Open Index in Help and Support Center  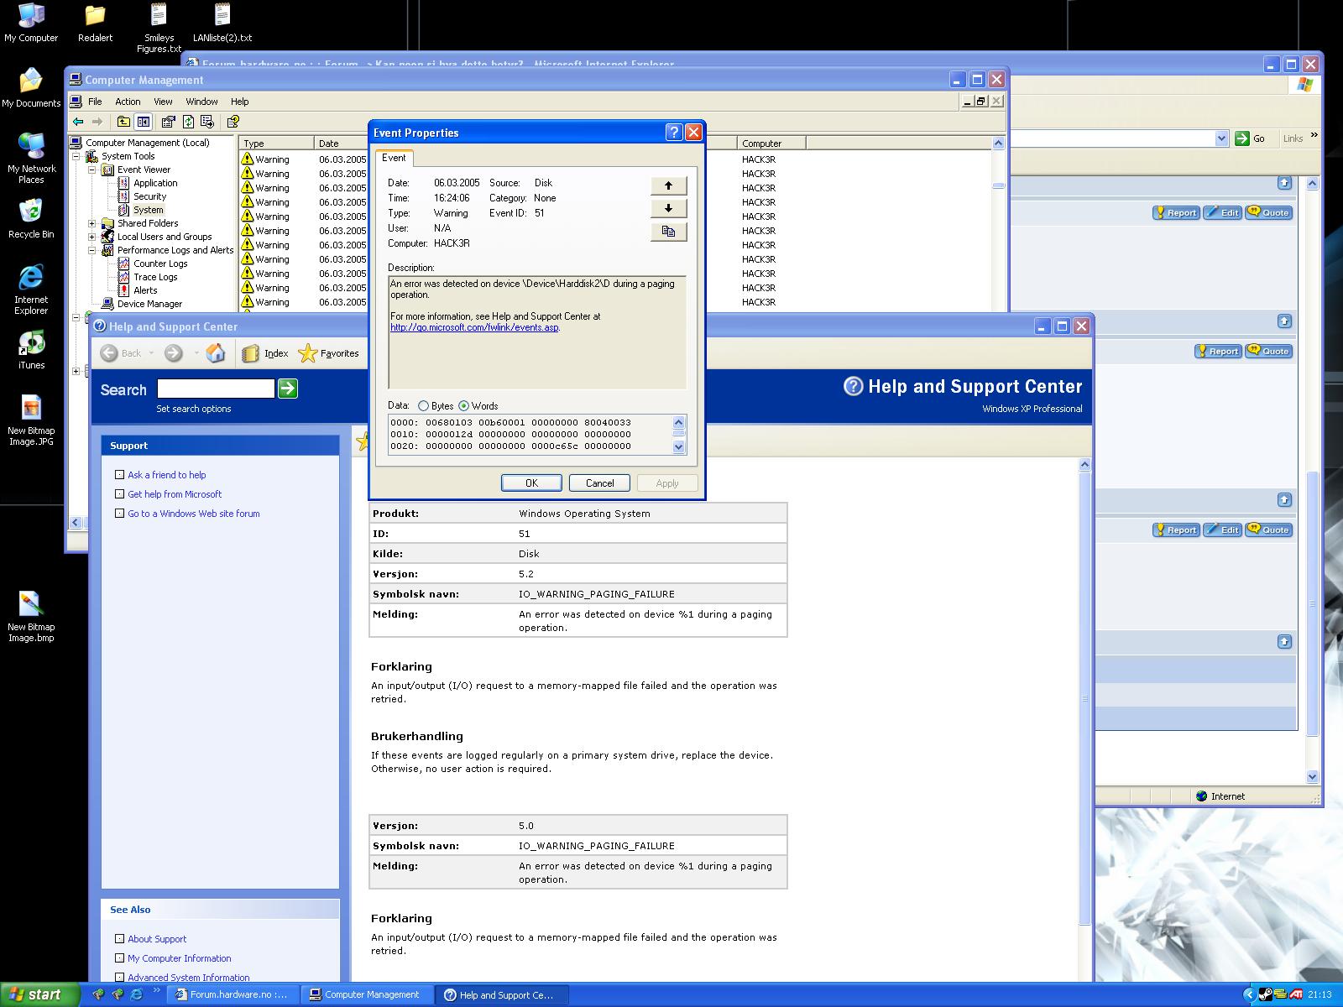265,353
